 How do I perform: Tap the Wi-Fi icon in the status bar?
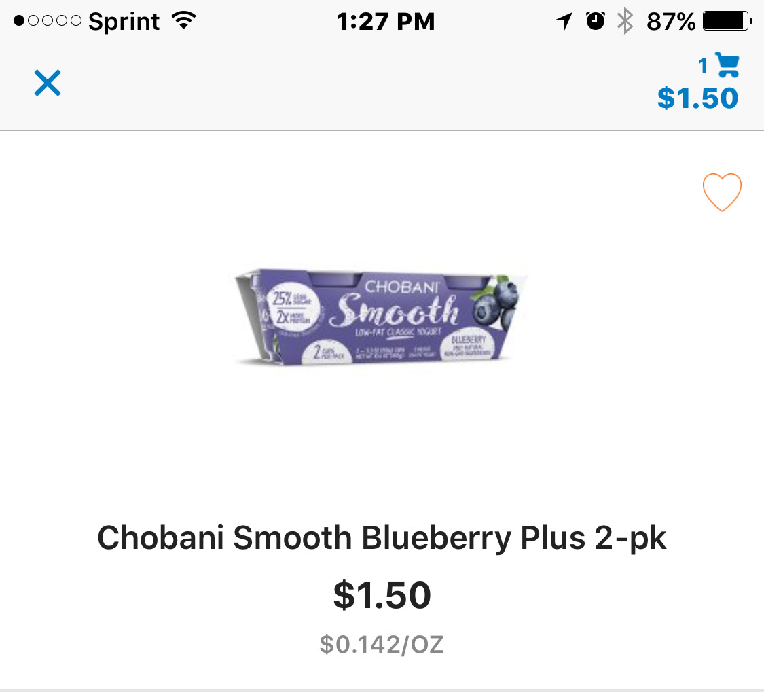(183, 21)
